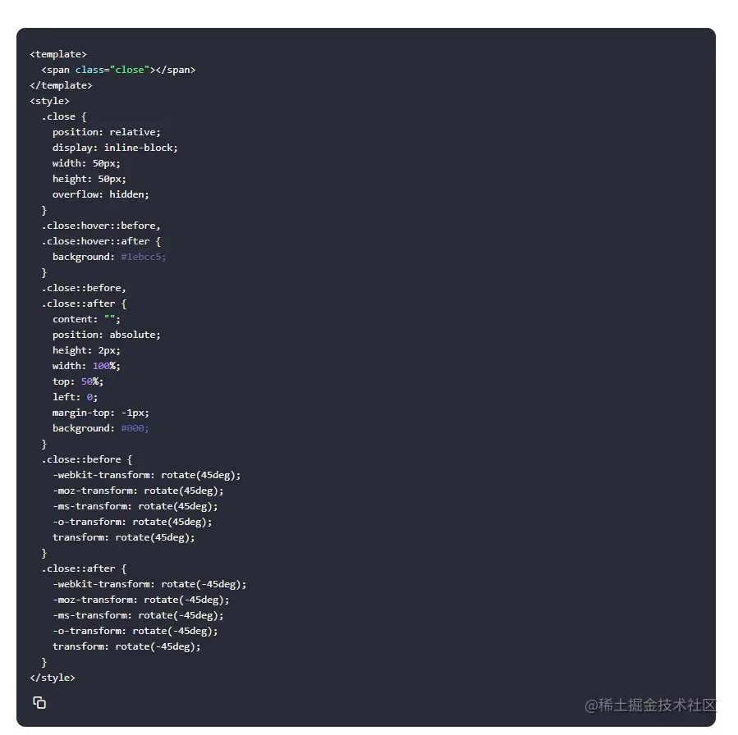Click the position: absolute line
738x735 pixels.
[x=107, y=335]
